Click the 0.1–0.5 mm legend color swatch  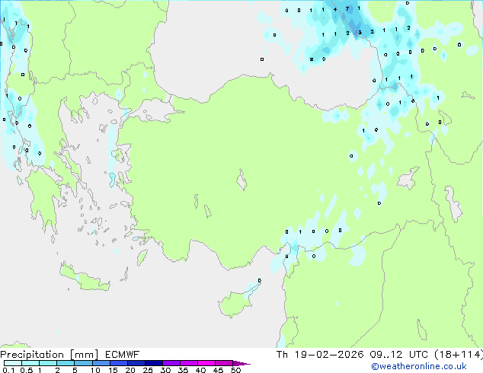point(13,363)
